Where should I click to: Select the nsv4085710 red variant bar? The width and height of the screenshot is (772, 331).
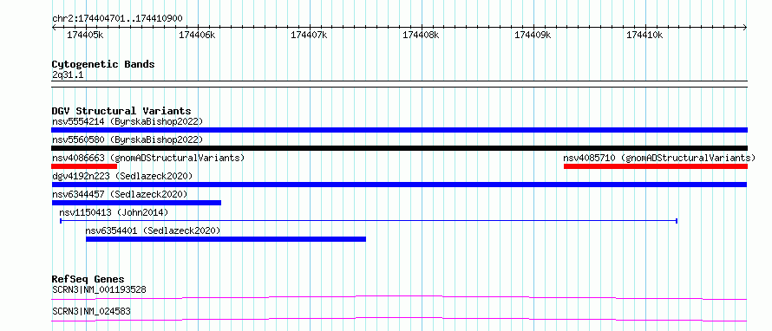tap(655, 166)
